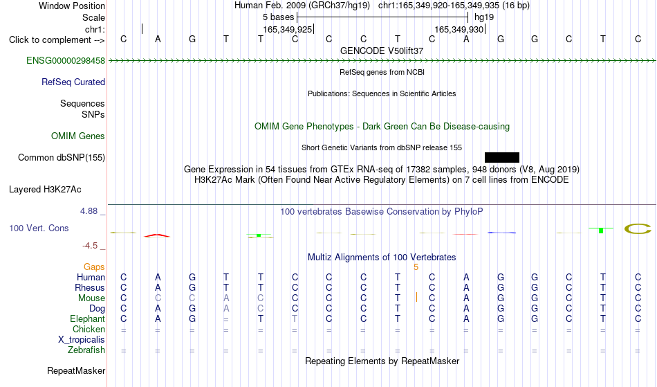Viewport: 657px width, 387px height.
Task: Click the Scale track label
Action: pos(93,17)
